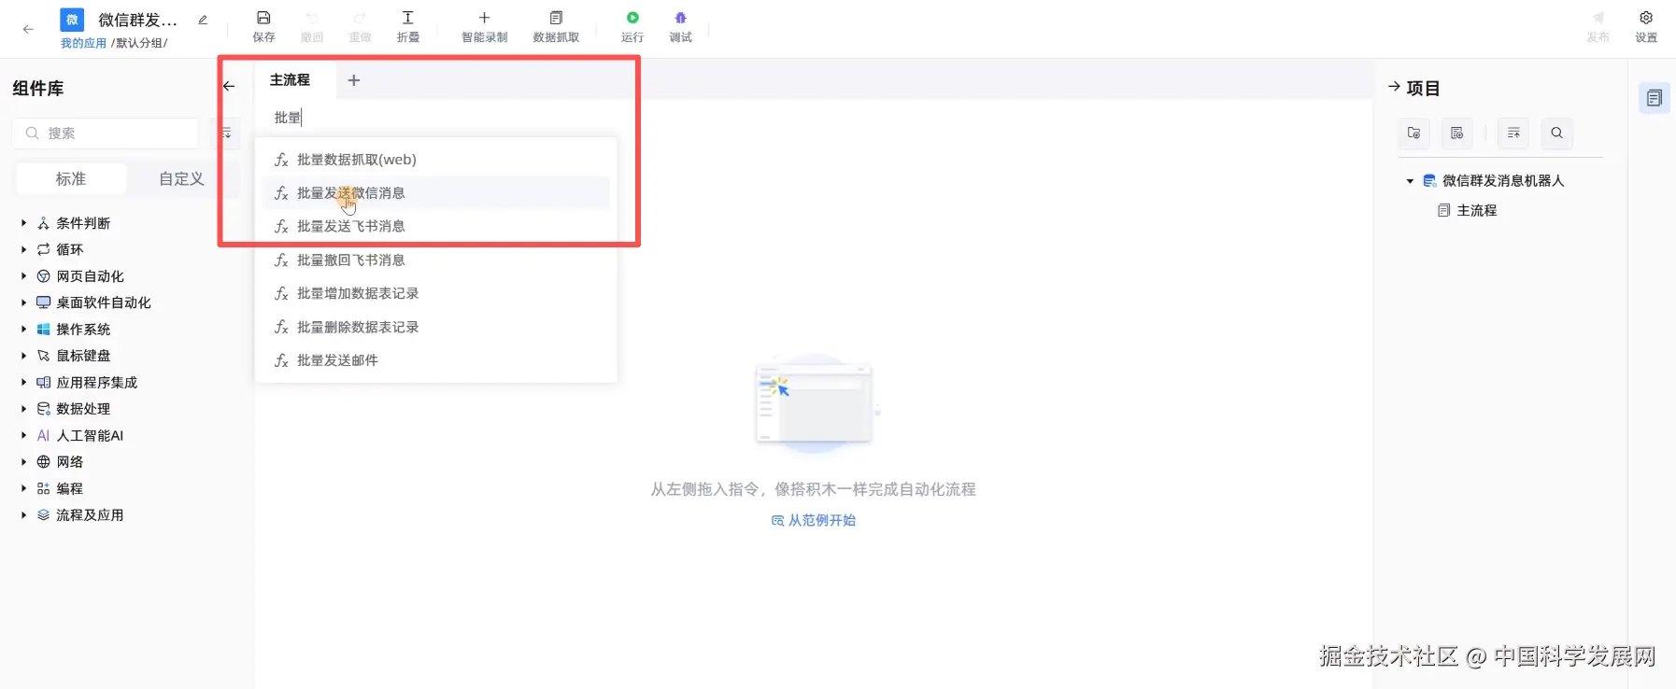This screenshot has width=1676, height=689.
Task: Click the blue app logo icon 微
Action: 72,20
